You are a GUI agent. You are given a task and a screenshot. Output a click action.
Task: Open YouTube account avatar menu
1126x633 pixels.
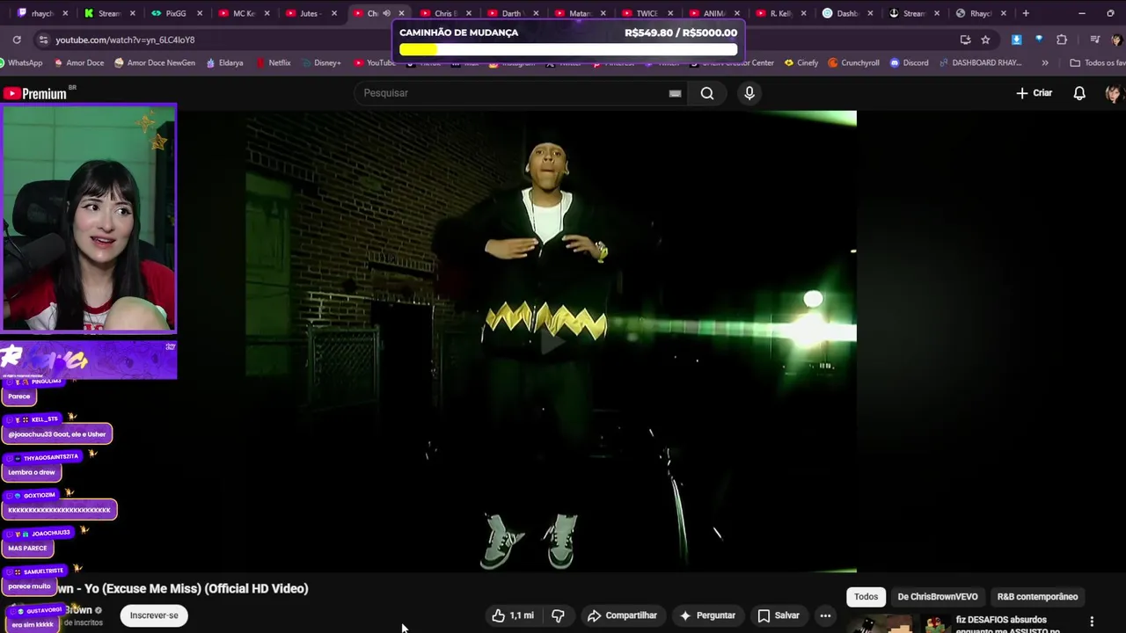coord(1113,93)
